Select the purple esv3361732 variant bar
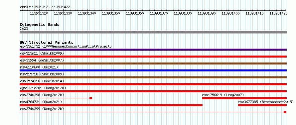This screenshot has width=296, height=125. [153, 50]
